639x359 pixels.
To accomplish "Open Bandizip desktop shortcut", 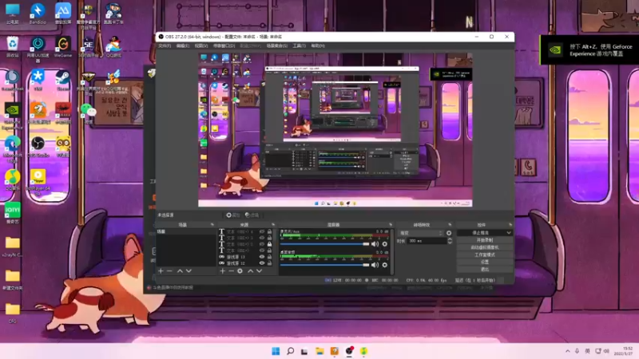I will (38, 14).
